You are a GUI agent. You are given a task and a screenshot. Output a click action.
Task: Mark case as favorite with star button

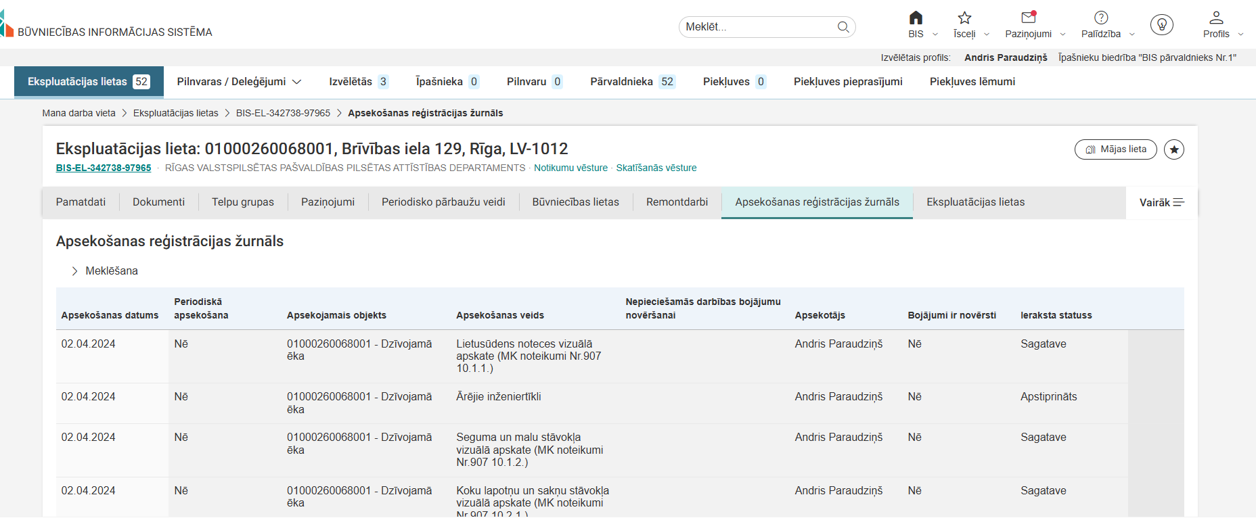(x=1174, y=149)
